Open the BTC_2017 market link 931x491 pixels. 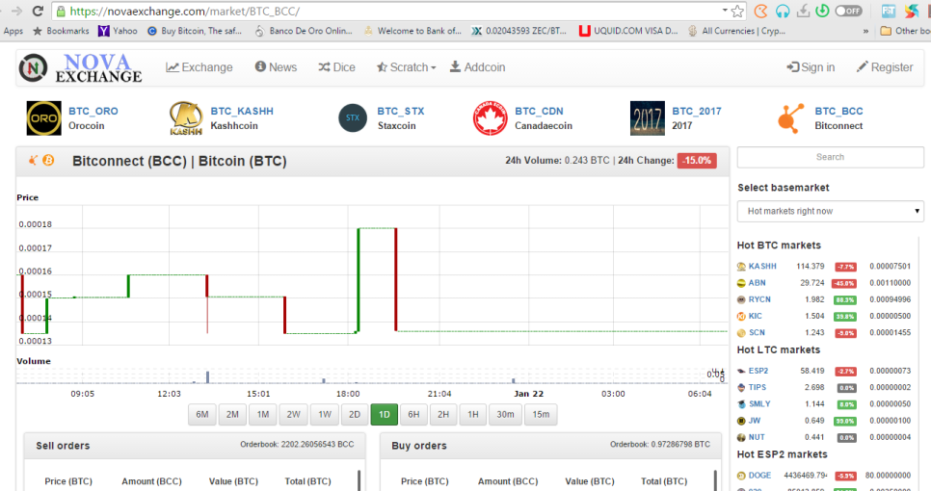(697, 111)
